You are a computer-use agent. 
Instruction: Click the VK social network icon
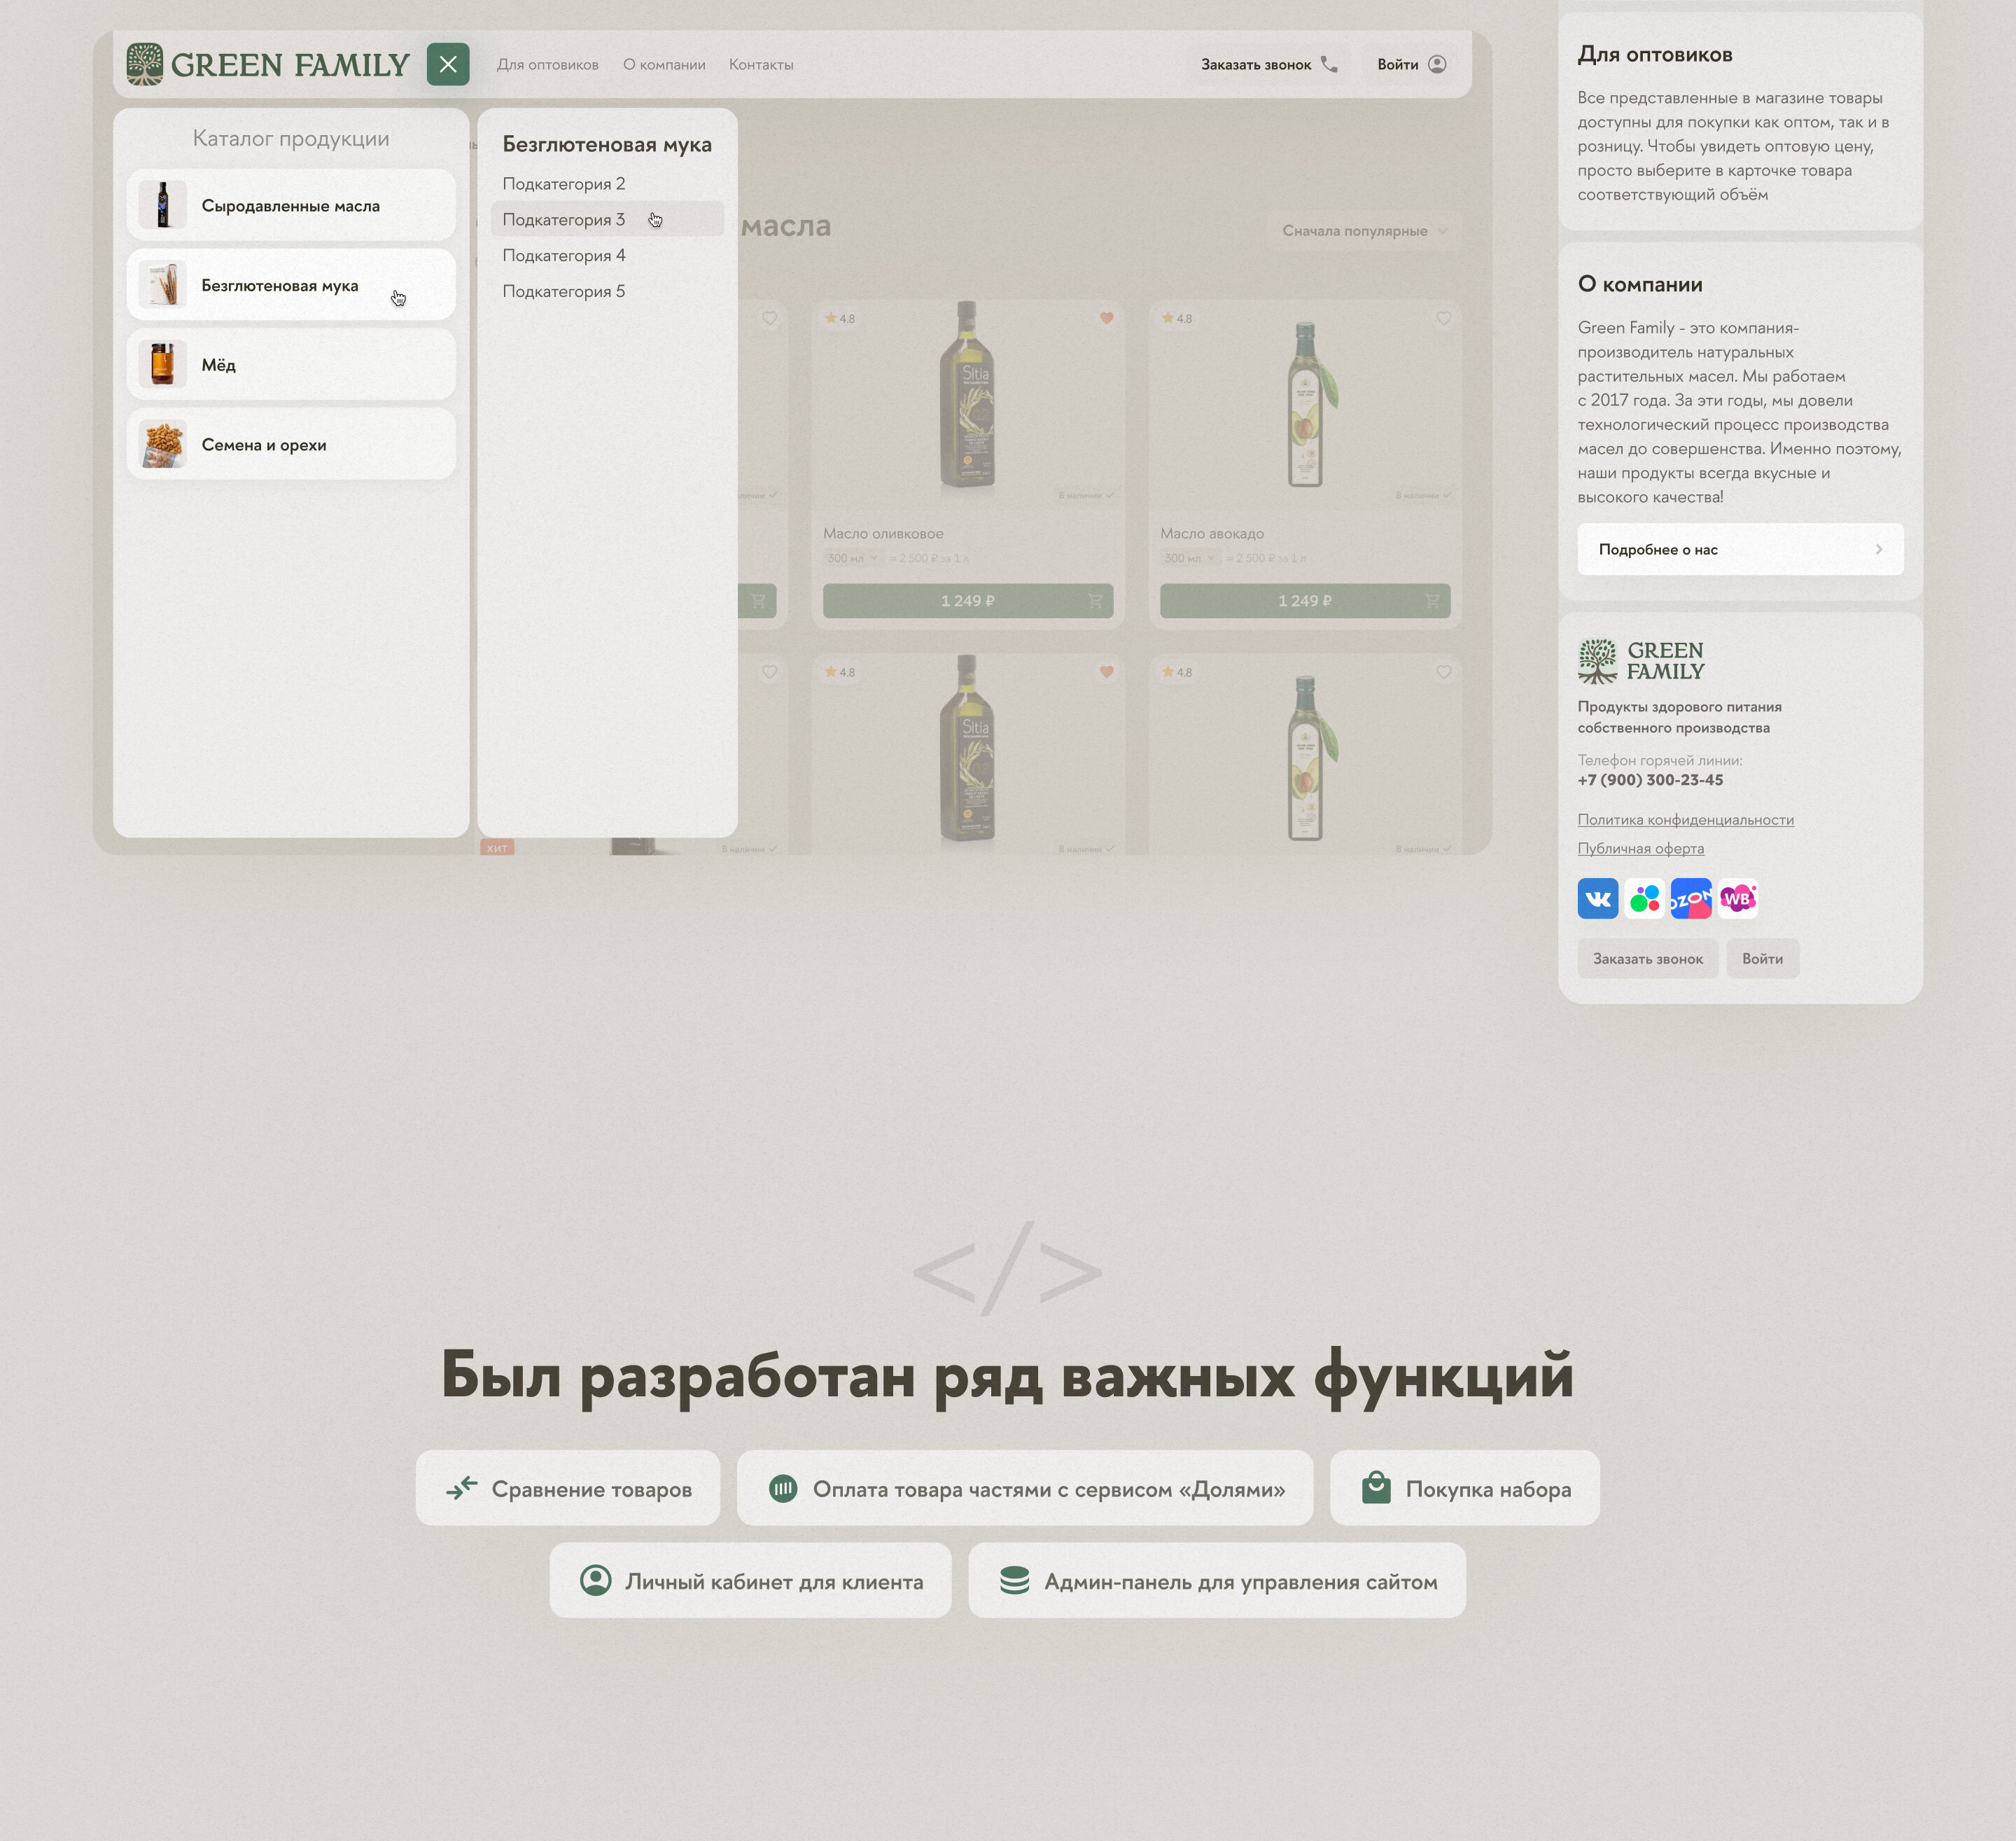tap(1597, 898)
